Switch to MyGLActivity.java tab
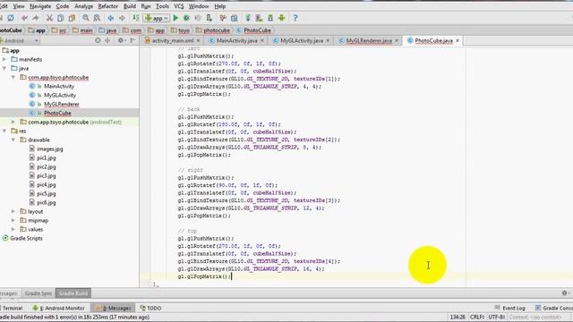Screen dimensions: 573x322 coord(302,40)
